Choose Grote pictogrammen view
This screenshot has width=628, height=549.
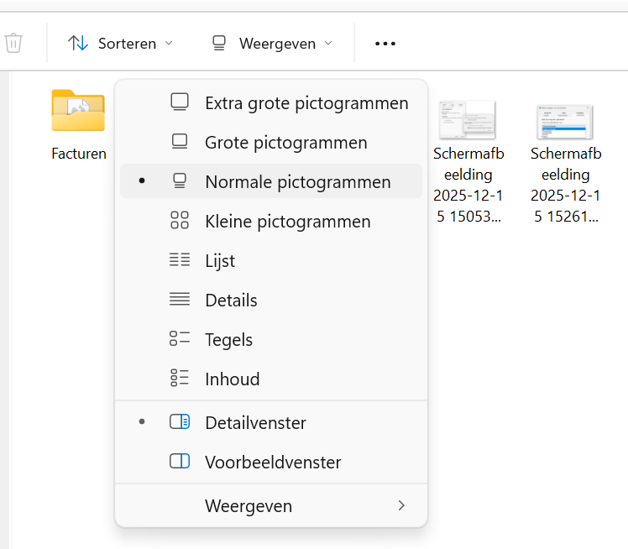click(x=271, y=142)
